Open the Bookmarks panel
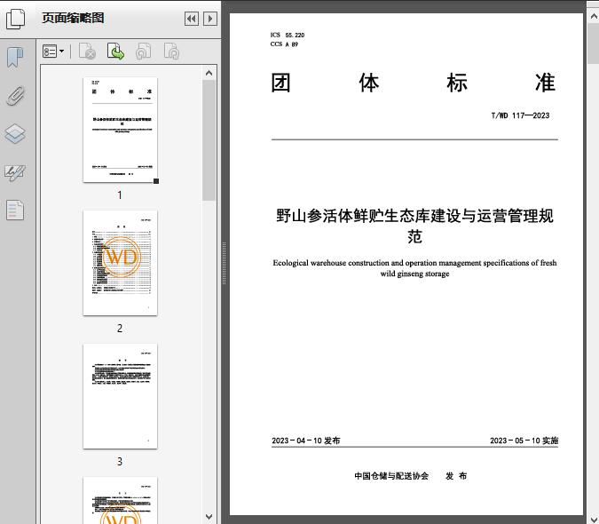The height and width of the screenshot is (524, 599). coord(15,58)
